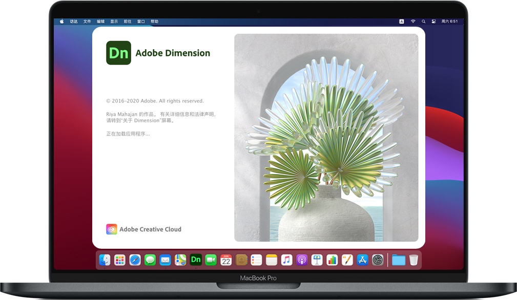
Task: Open the 帮助 menu
Action: (155, 22)
